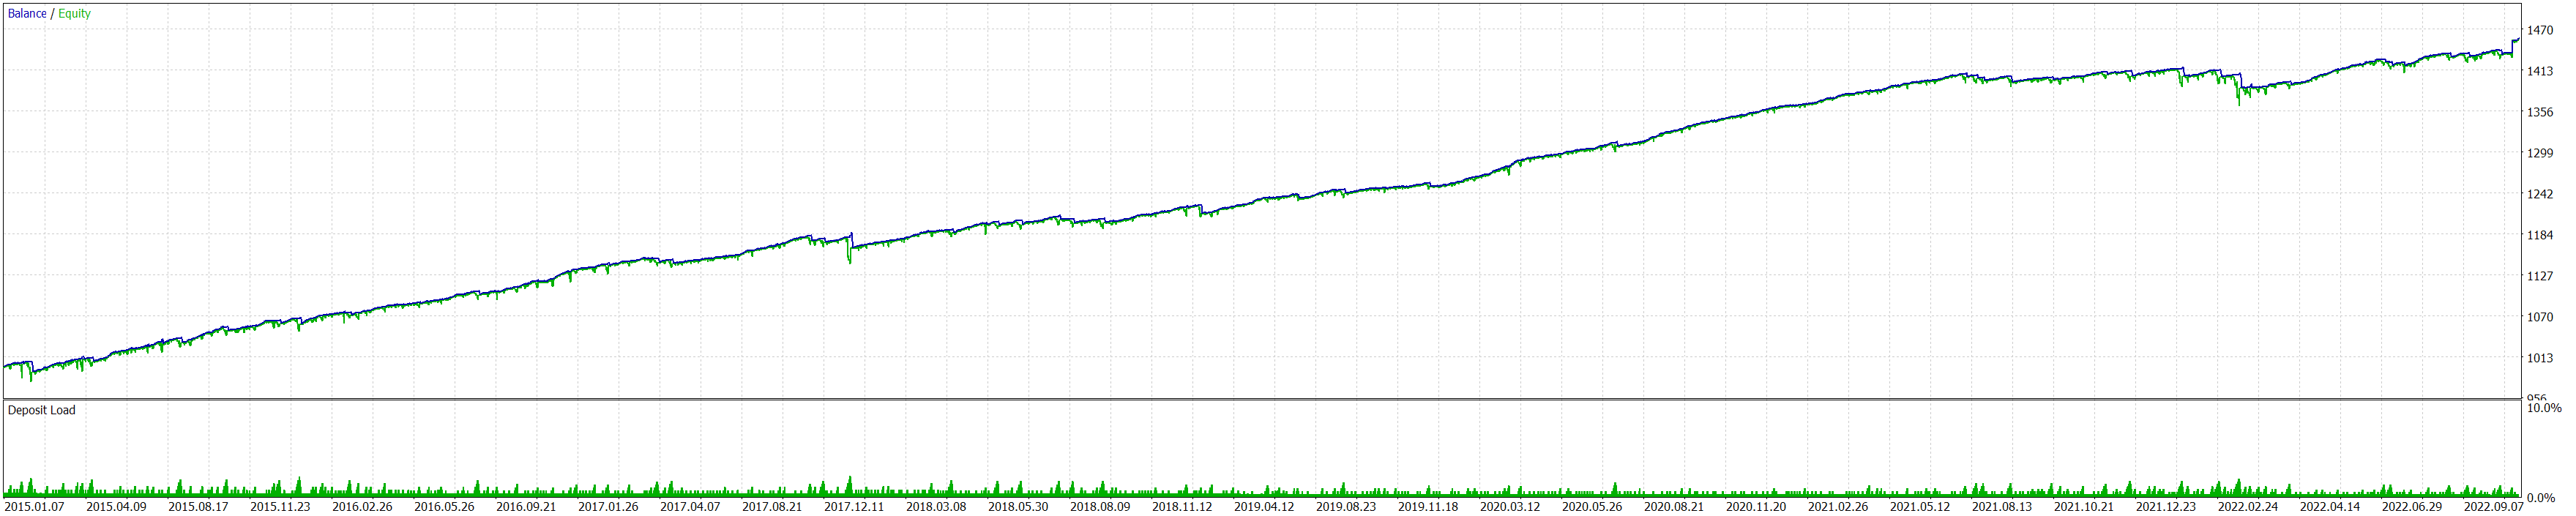Select the 1070 value on the axis

pyautogui.click(x=2540, y=318)
